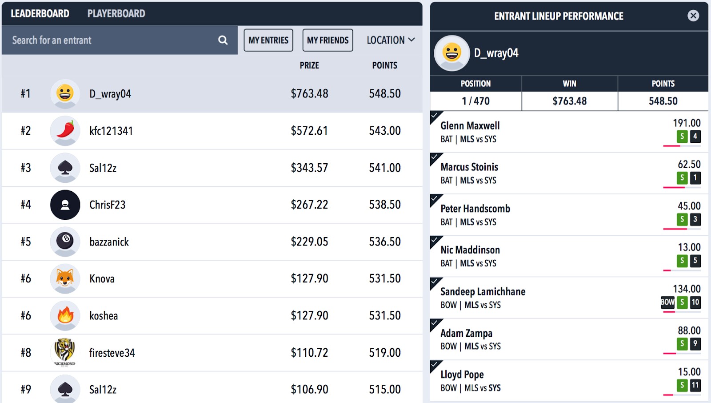Click the 191.00 points for Glenn Maxwell
Screen dimensions: 711x403
[x=687, y=123]
